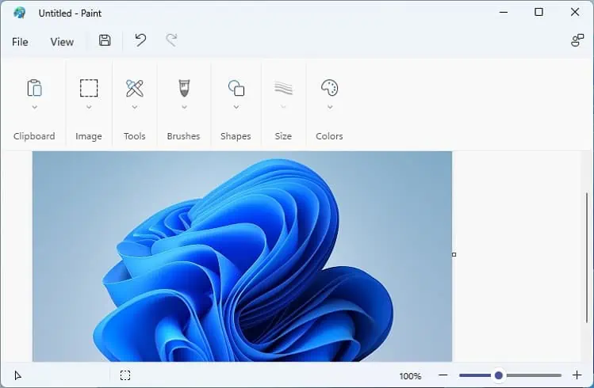Screen dimensions: 594x388
Task: Expand the Image dropdown chevron
Action: coord(89,108)
